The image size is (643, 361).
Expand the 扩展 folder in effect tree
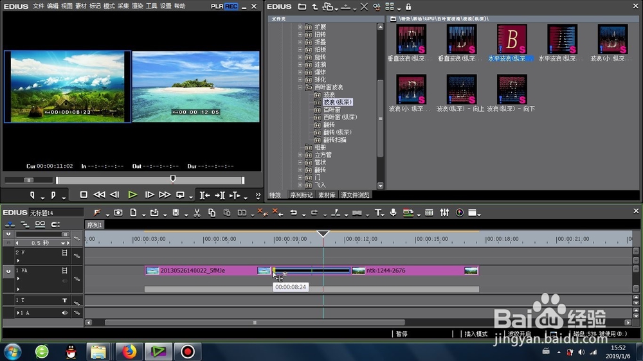coord(300,27)
